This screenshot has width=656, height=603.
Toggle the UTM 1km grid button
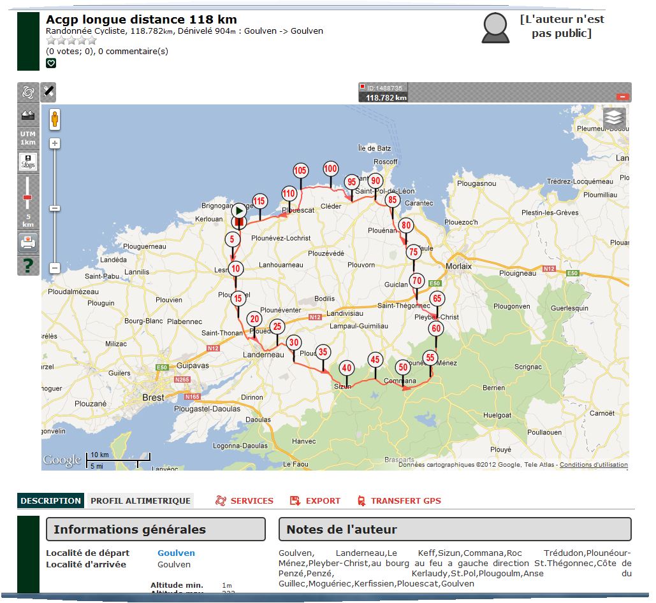(x=28, y=138)
